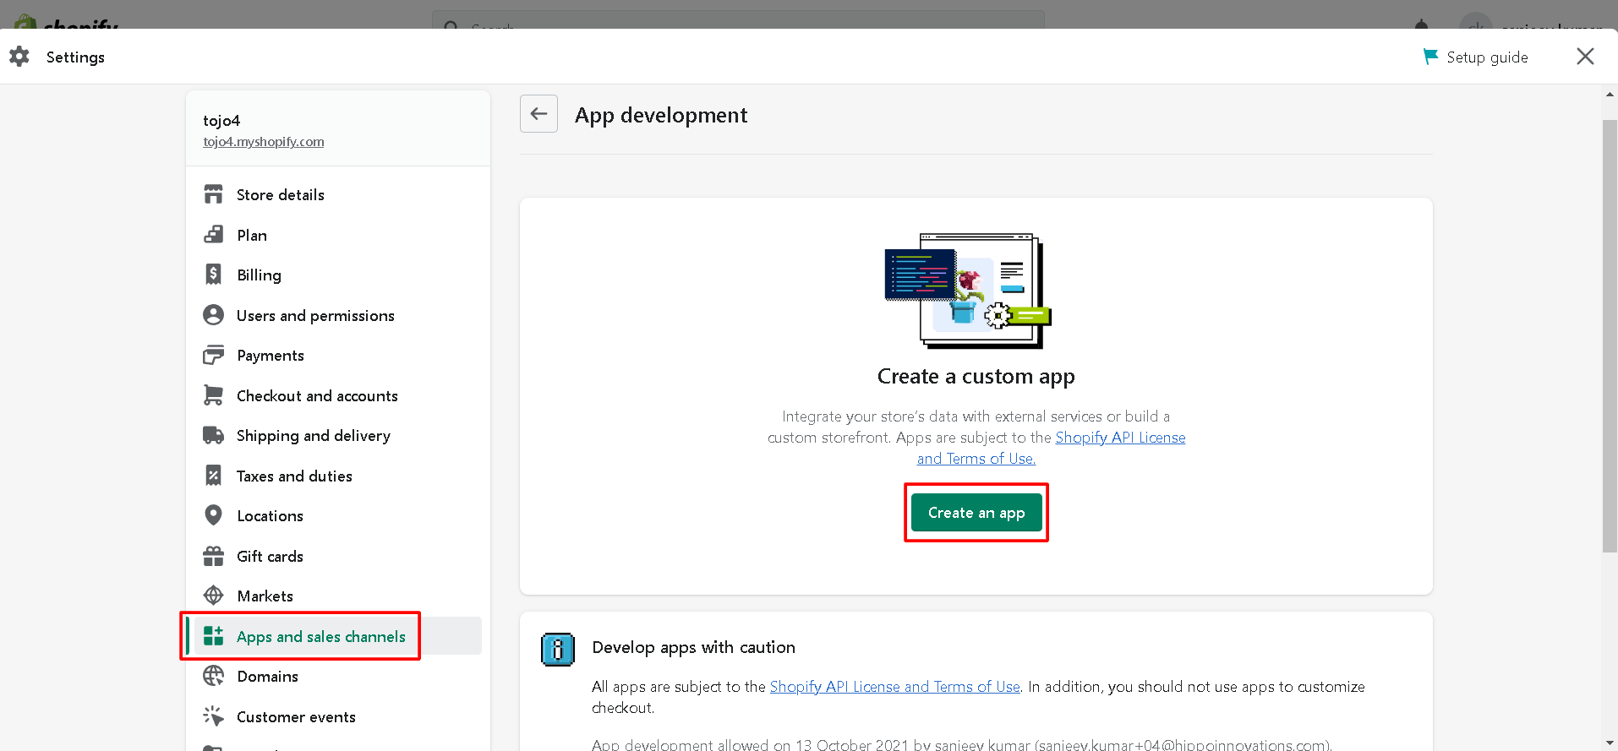Click the page vertical scrollbar thumb
This screenshot has width=1618, height=751.
(1610, 336)
